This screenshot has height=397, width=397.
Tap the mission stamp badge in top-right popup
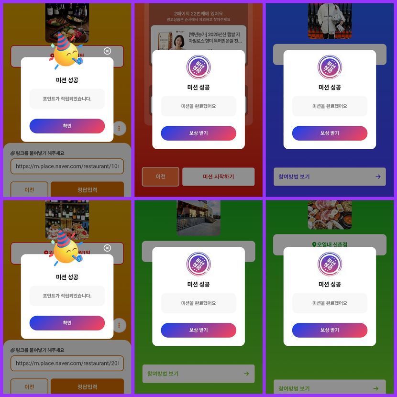[330, 67]
